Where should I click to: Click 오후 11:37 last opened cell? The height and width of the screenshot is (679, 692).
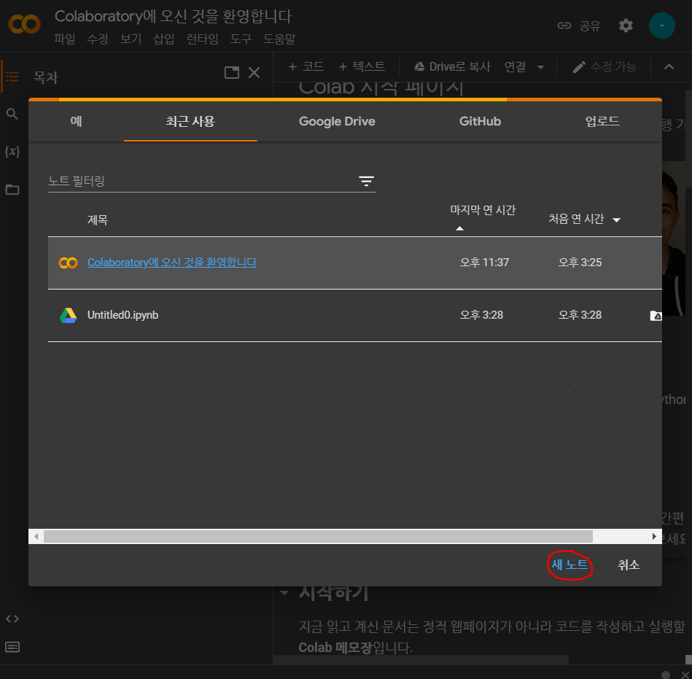pyautogui.click(x=484, y=263)
